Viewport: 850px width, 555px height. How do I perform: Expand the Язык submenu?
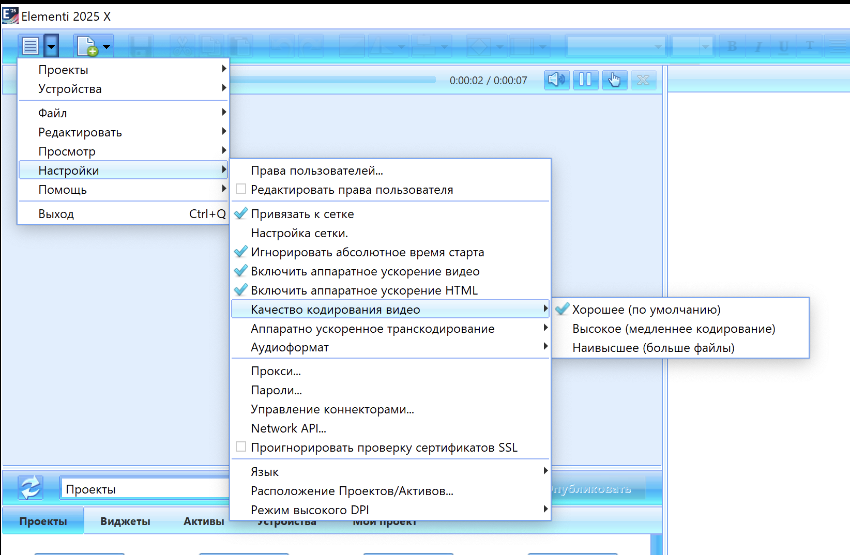[390, 472]
